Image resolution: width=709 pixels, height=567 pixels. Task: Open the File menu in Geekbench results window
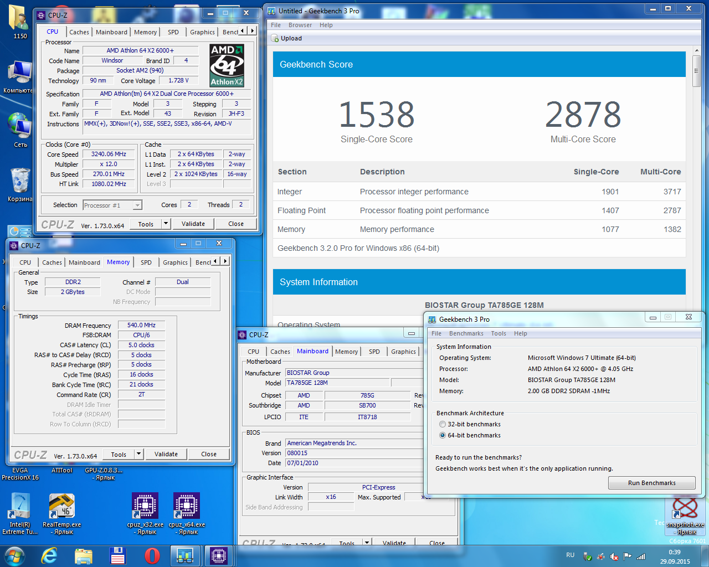click(x=276, y=25)
